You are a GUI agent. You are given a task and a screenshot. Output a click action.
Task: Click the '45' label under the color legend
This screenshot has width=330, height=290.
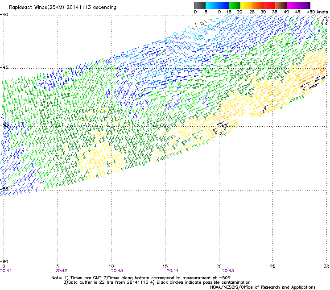pyautogui.click(x=297, y=12)
